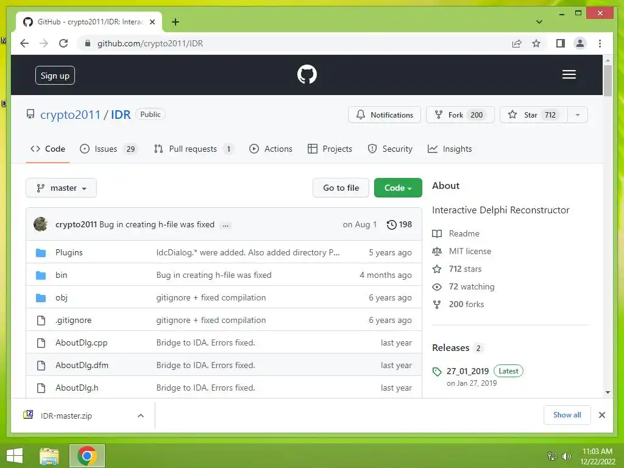Open the Pull requests tab
The width and height of the screenshot is (624, 468).
(194, 149)
